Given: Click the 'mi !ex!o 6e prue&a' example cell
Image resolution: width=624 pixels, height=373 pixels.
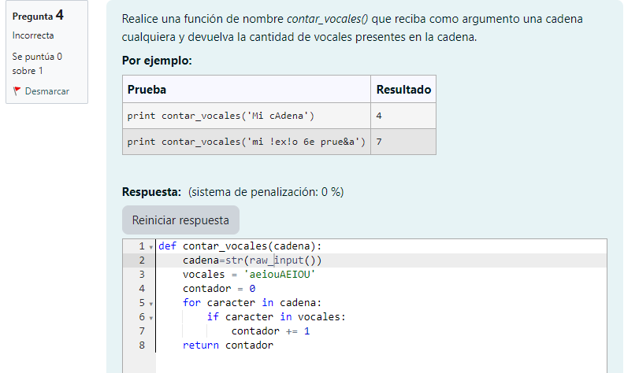Looking at the screenshot, I should click(x=246, y=142).
